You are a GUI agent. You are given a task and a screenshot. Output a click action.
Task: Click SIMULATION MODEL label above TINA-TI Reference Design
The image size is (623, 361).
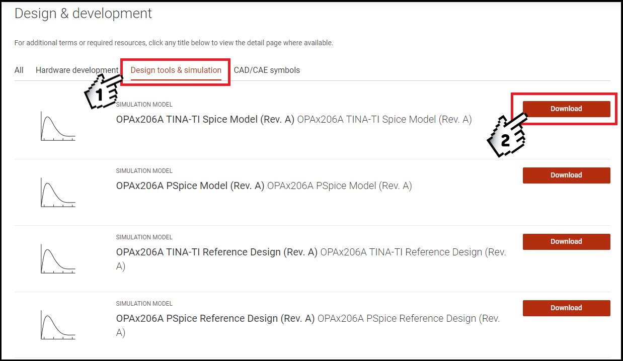pyautogui.click(x=144, y=237)
